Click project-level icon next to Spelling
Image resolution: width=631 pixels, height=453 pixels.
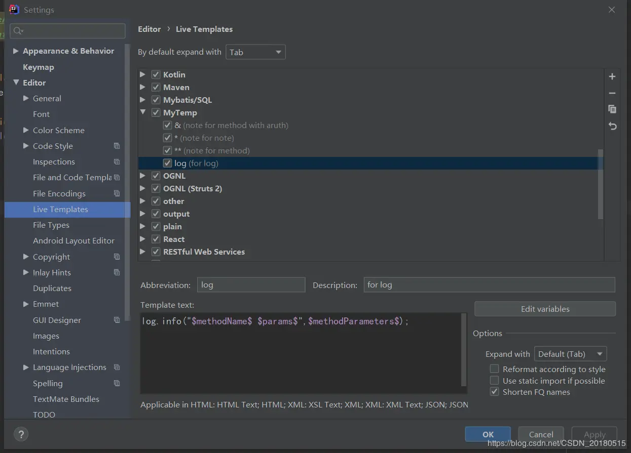(117, 383)
